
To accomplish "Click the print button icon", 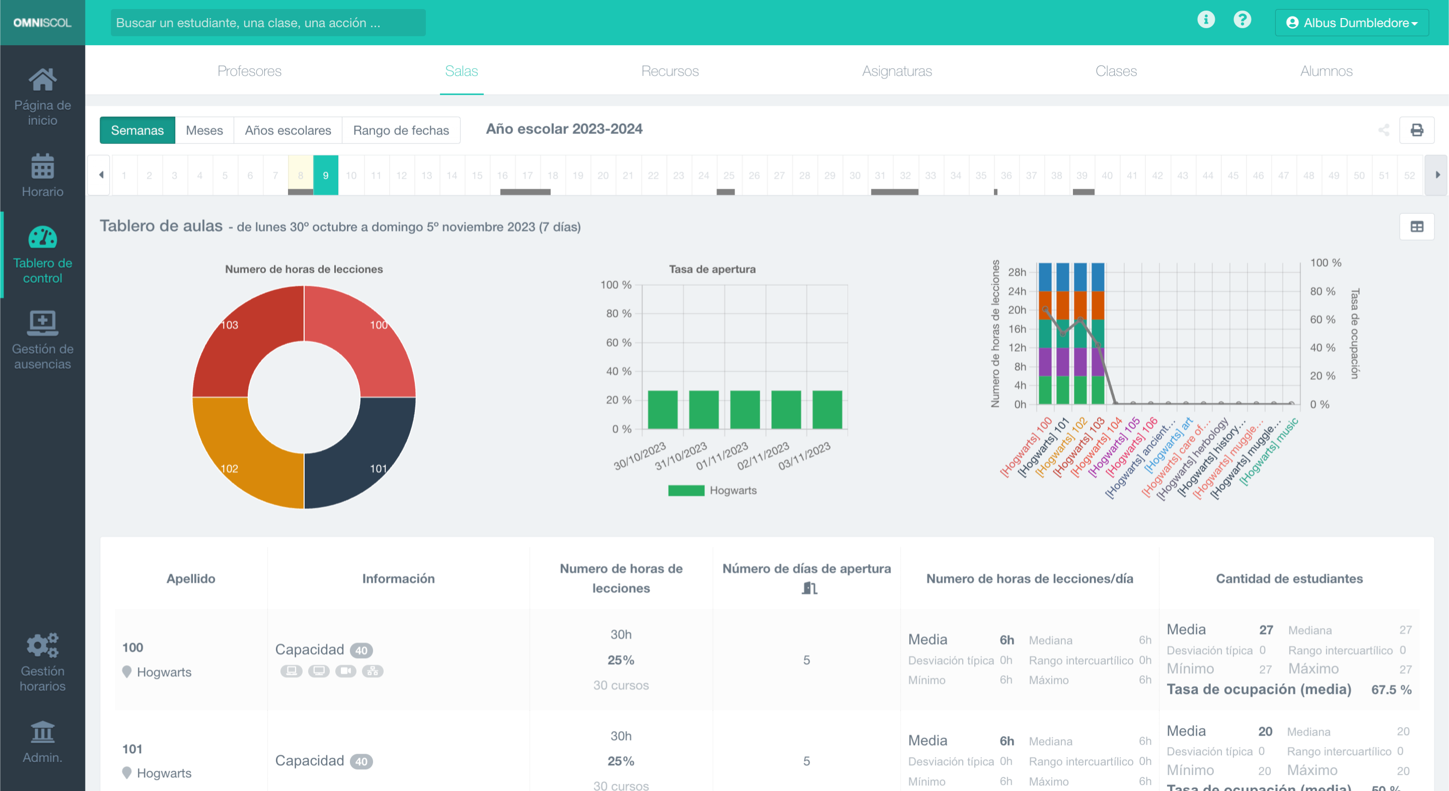I will click(1416, 130).
